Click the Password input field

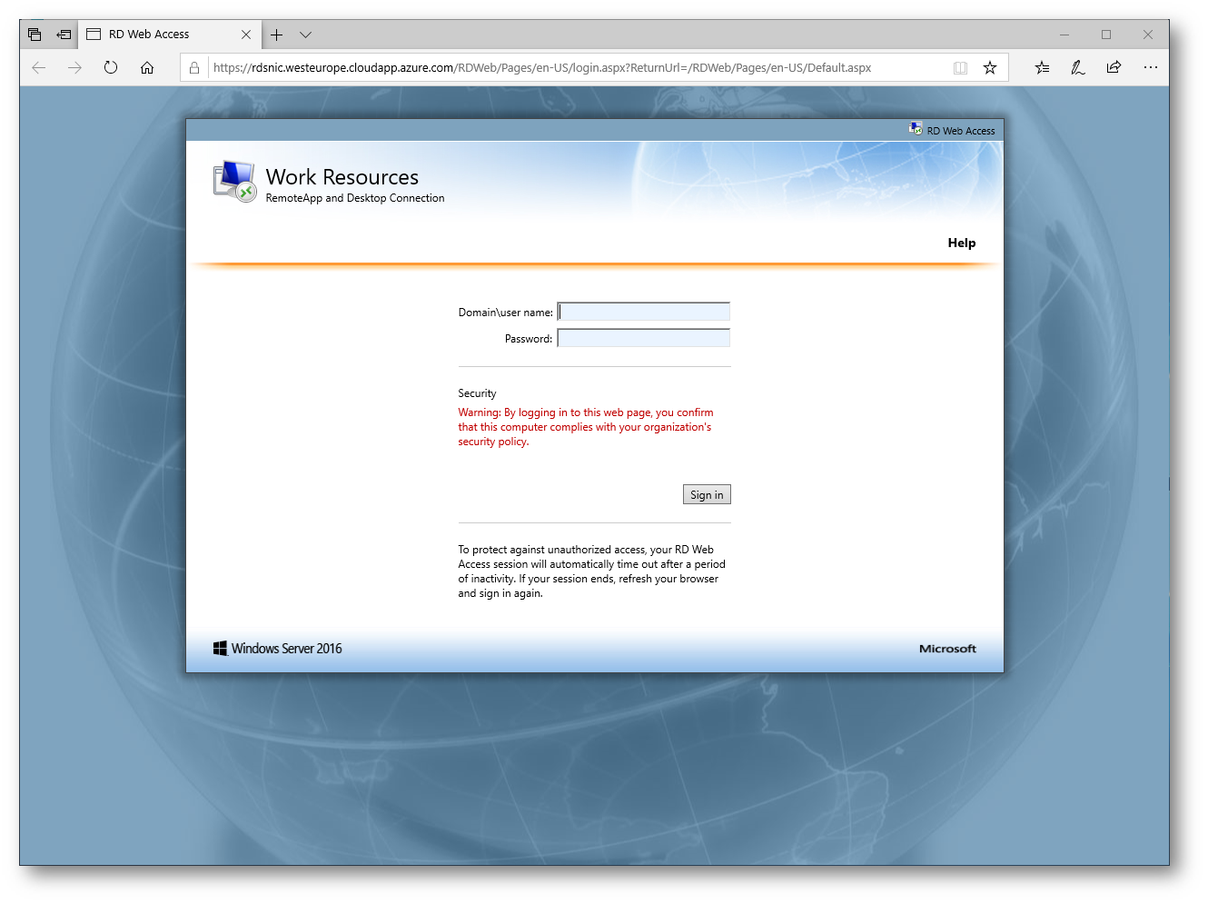pos(644,338)
